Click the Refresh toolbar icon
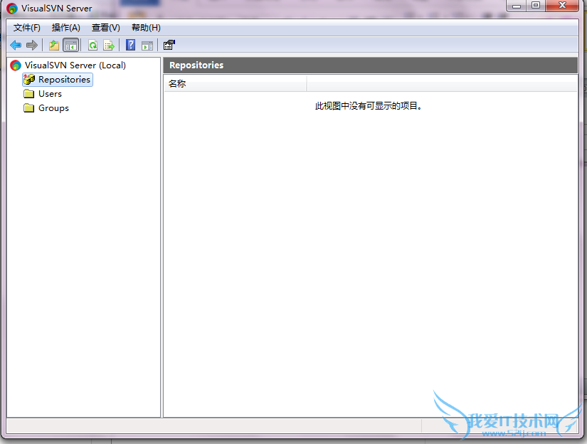This screenshot has width=587, height=444. coord(92,46)
